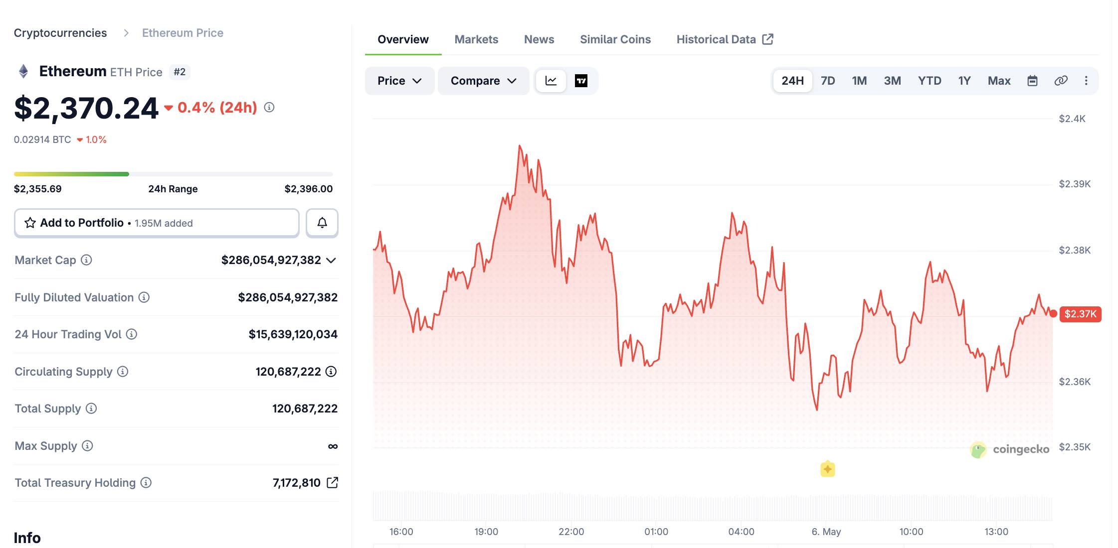Viewport: 1118px width, 548px height.
Task: Click Ethereum Price breadcrumb
Action: pyautogui.click(x=183, y=33)
